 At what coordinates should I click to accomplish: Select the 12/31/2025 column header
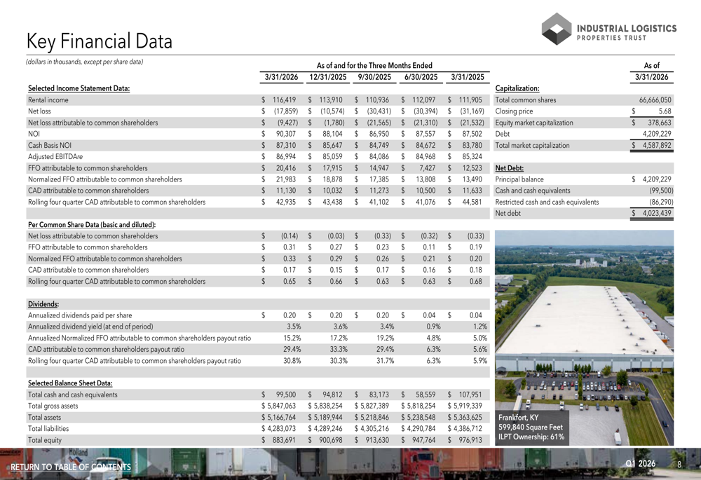click(328, 77)
